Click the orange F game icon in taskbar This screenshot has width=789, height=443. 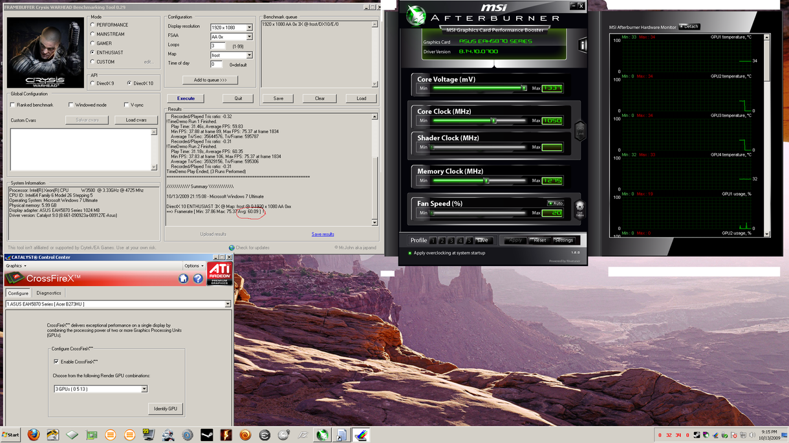pos(226,435)
